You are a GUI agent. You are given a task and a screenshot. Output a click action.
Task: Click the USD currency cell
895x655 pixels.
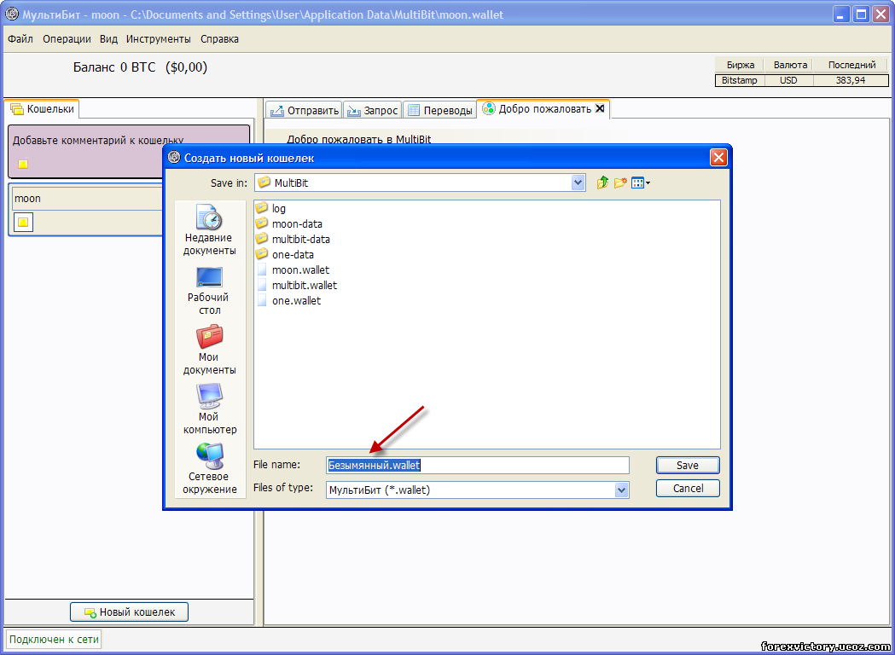pyautogui.click(x=788, y=80)
